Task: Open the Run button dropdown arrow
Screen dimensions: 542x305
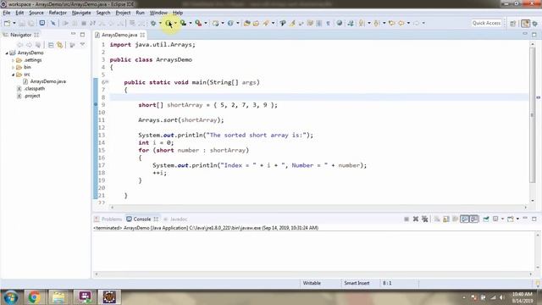Action: (175, 23)
